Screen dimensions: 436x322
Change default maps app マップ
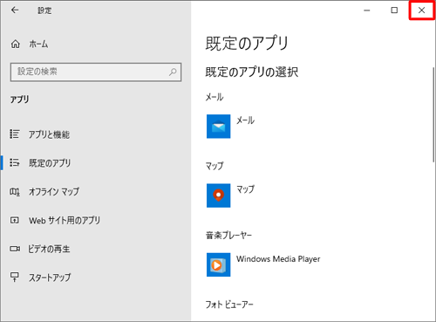245,189
